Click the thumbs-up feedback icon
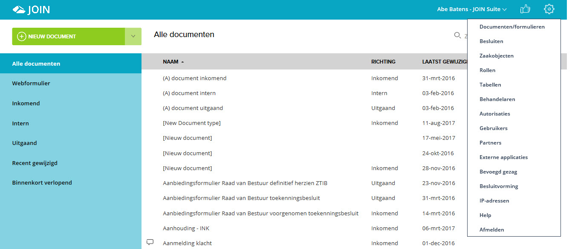The image size is (572, 249). click(525, 9)
